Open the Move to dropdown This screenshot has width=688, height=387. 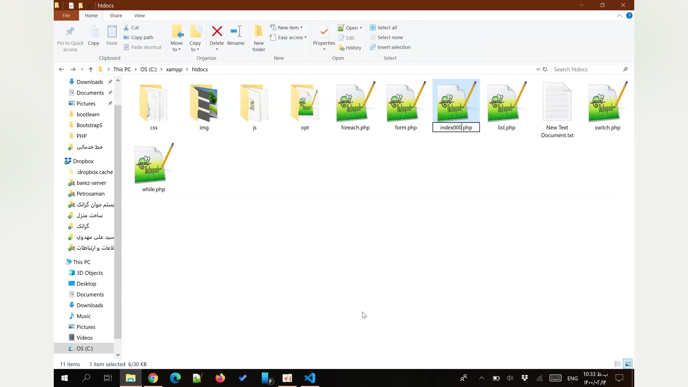(x=177, y=46)
